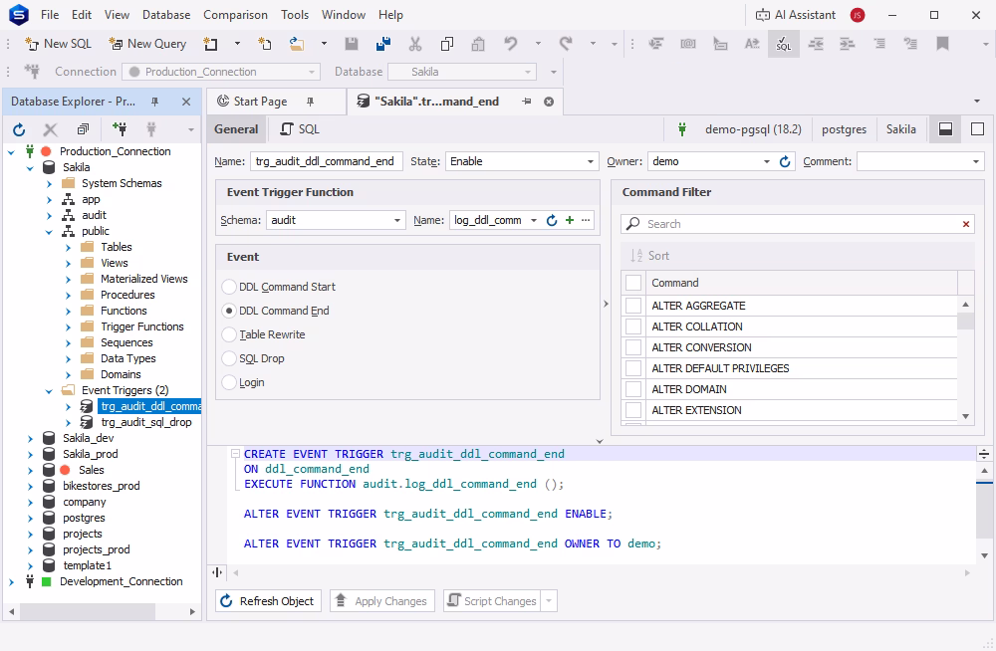
Task: Open the AI Assistant
Action: (795, 15)
